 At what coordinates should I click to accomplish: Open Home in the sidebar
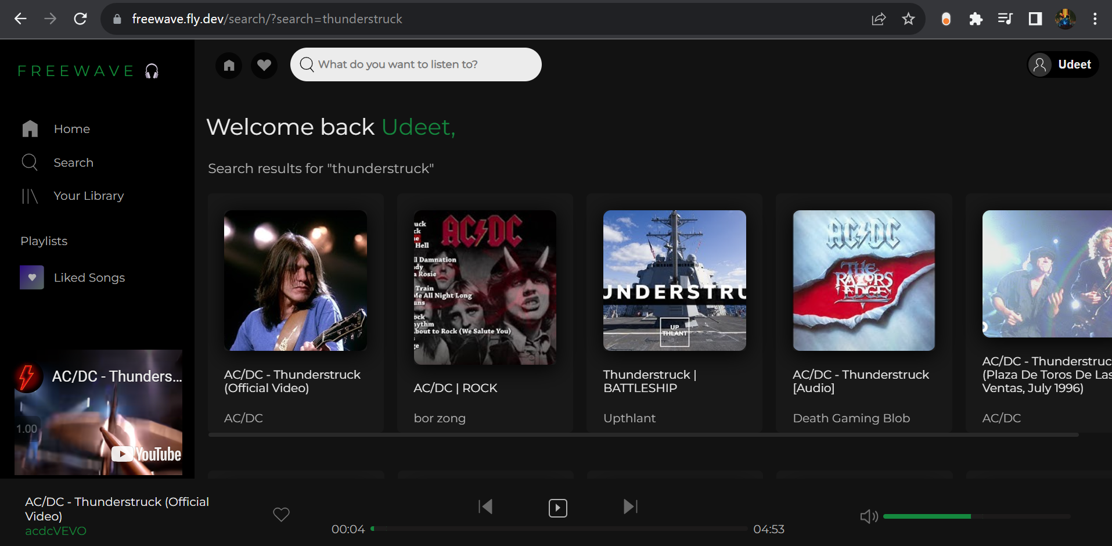(56, 129)
